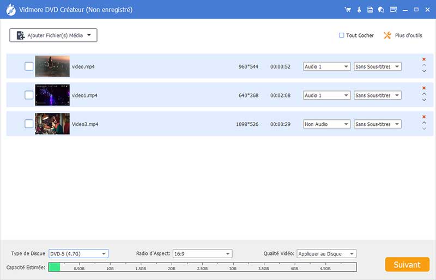This screenshot has height=280, width=436.
Task: Delete Video3.mp4 using the red X
Action: click(424, 117)
